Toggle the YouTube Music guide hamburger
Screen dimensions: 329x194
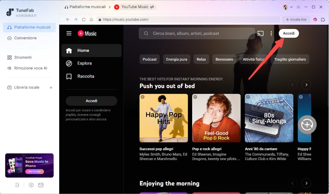pos(69,33)
